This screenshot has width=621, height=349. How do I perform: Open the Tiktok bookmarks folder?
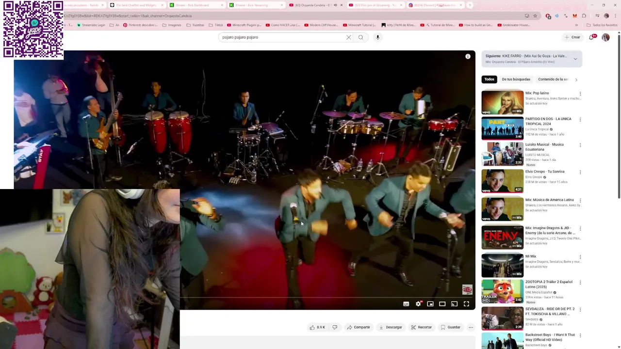216,25
